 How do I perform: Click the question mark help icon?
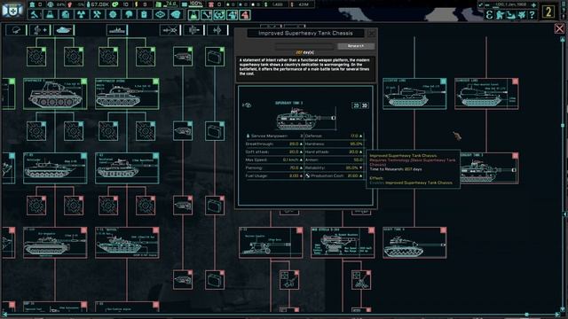click(x=532, y=15)
